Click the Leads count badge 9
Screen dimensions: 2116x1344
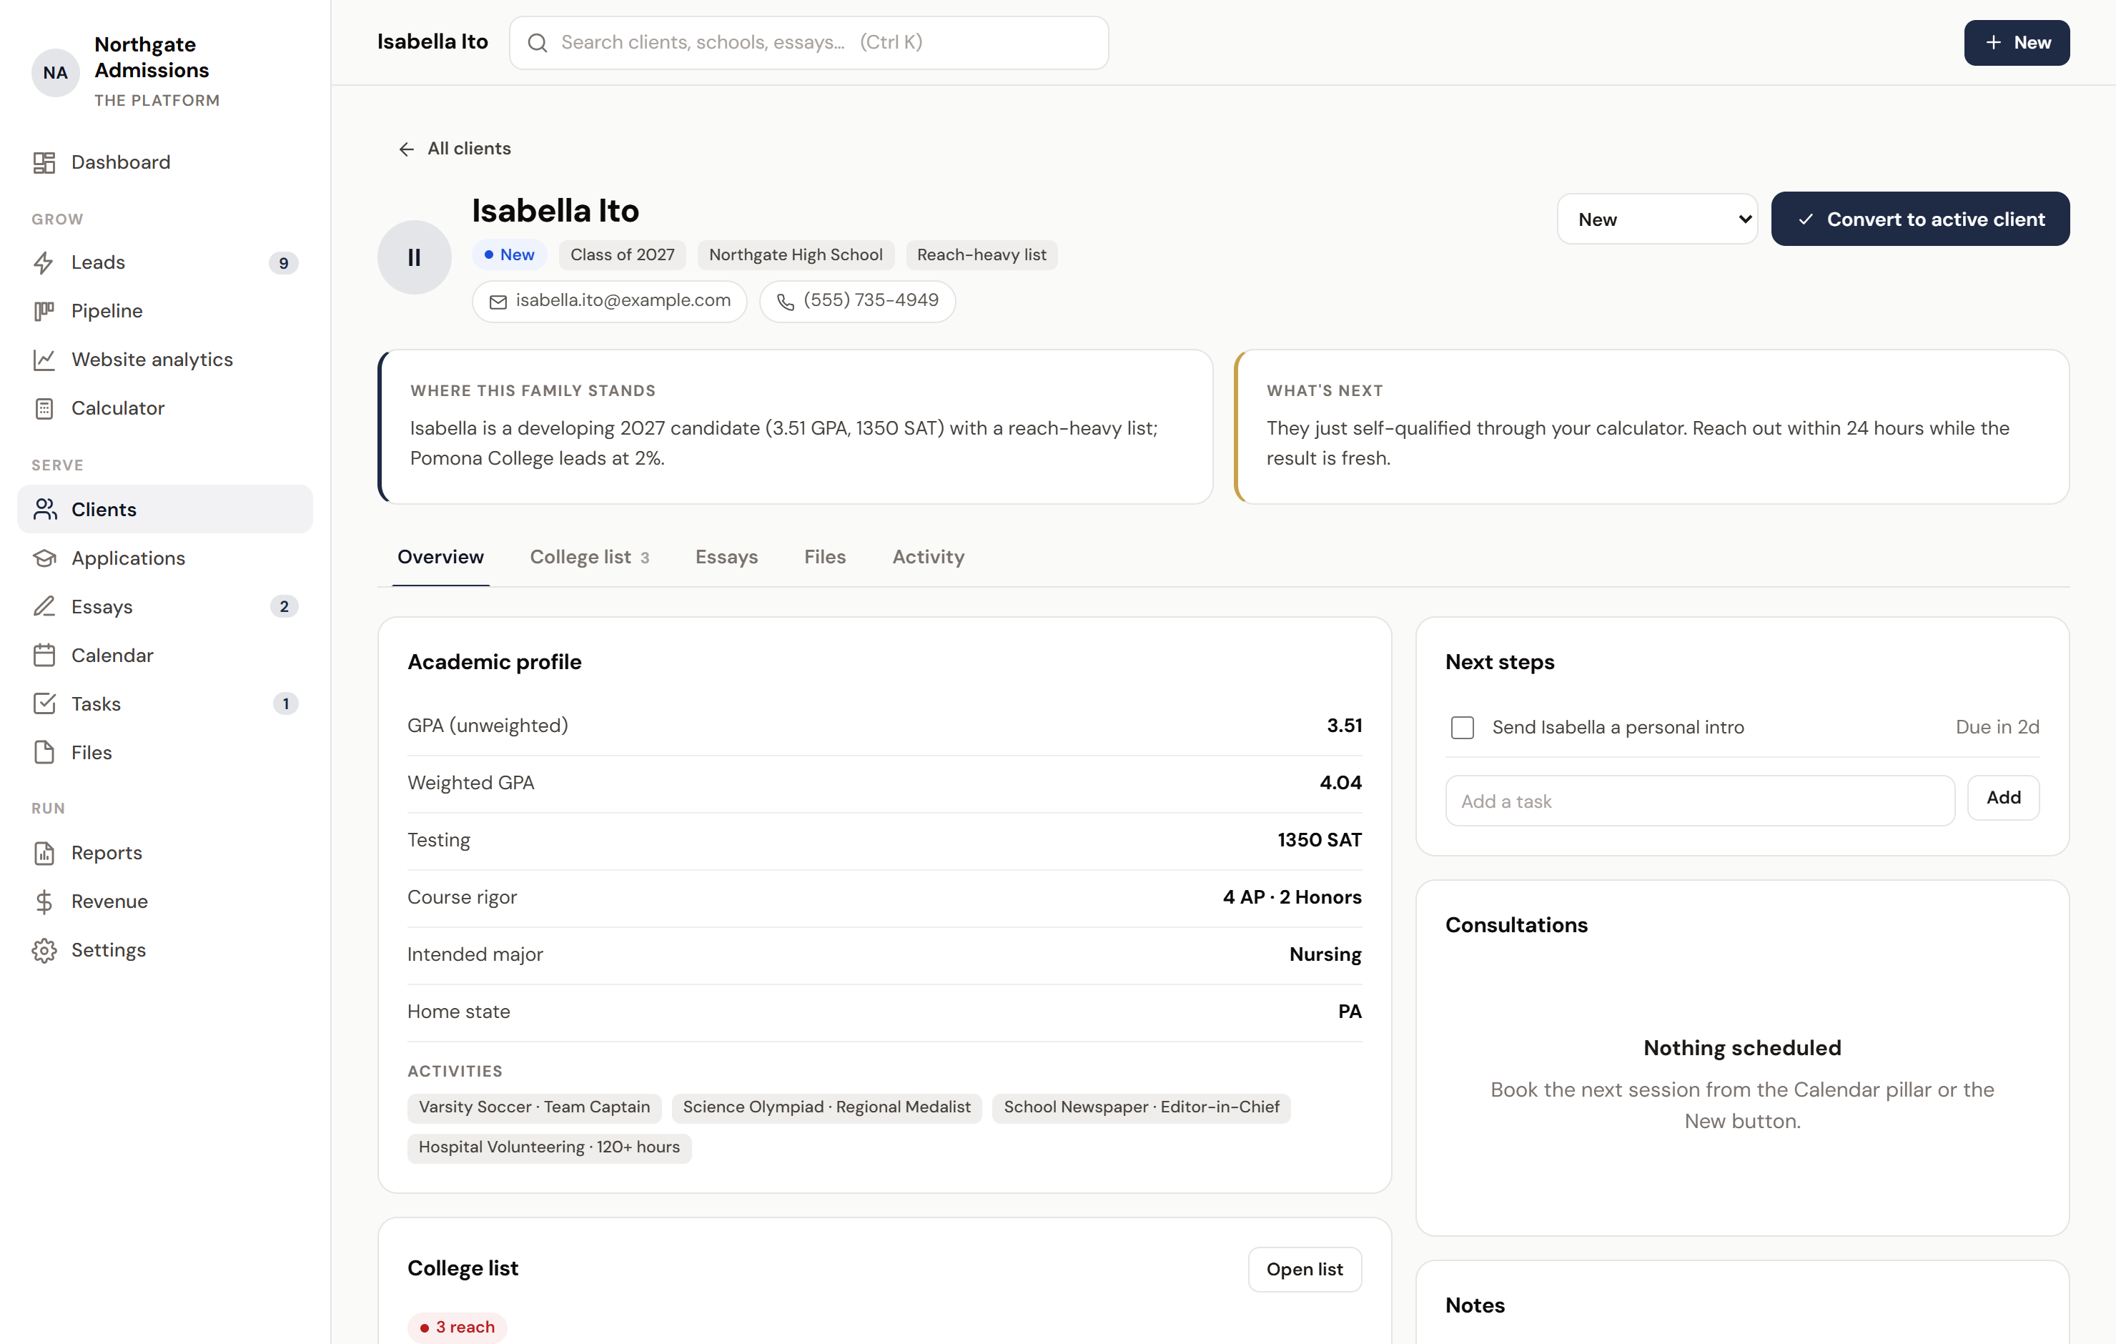(x=283, y=263)
